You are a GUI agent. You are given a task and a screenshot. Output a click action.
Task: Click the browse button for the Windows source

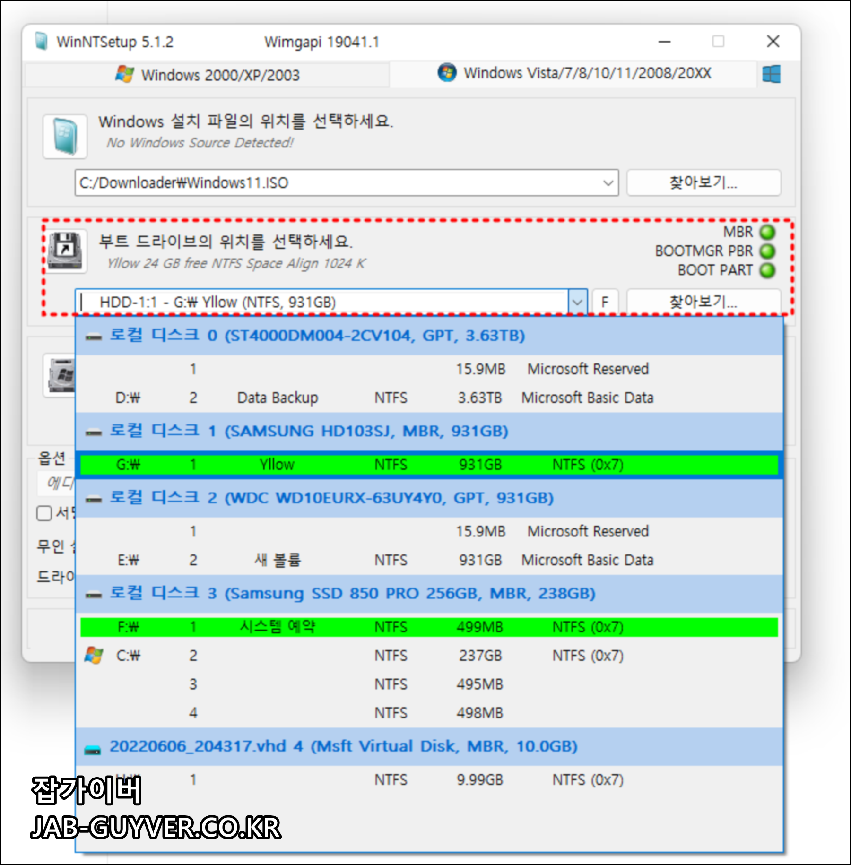703,182
